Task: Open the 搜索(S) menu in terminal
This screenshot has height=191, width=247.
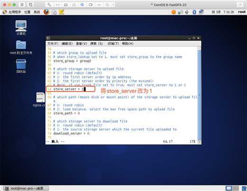Action: click(97, 44)
